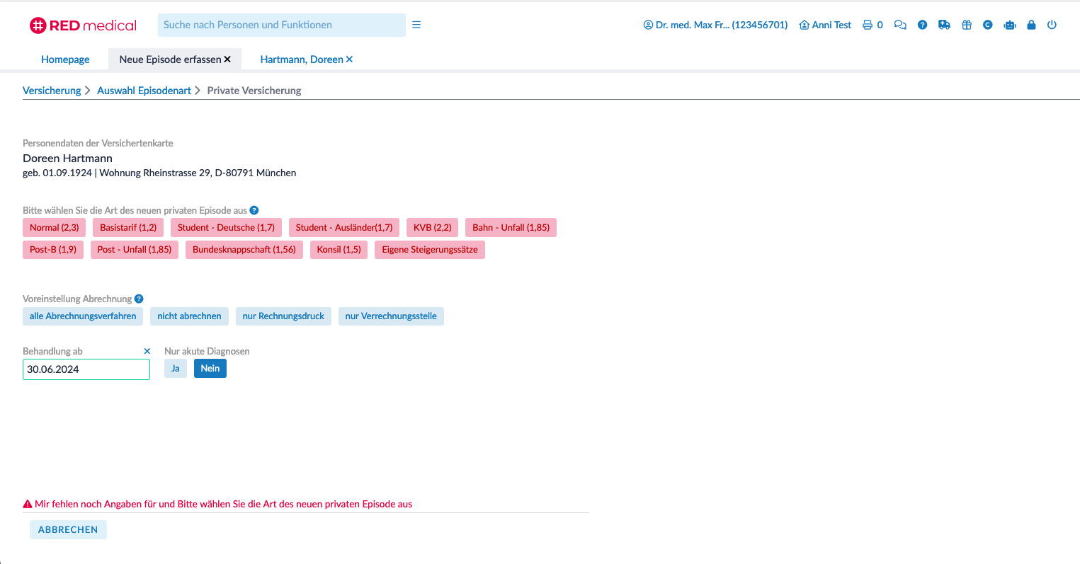Open the Anni Test practice selector
The image size is (1080, 564).
825,25
